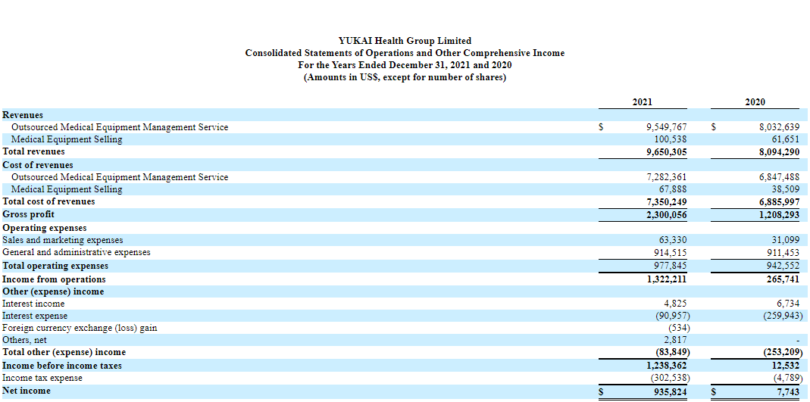Click 2021 Medical Equipment Selling revenue 100,538
The height and width of the screenshot is (402, 810).
tap(671, 139)
